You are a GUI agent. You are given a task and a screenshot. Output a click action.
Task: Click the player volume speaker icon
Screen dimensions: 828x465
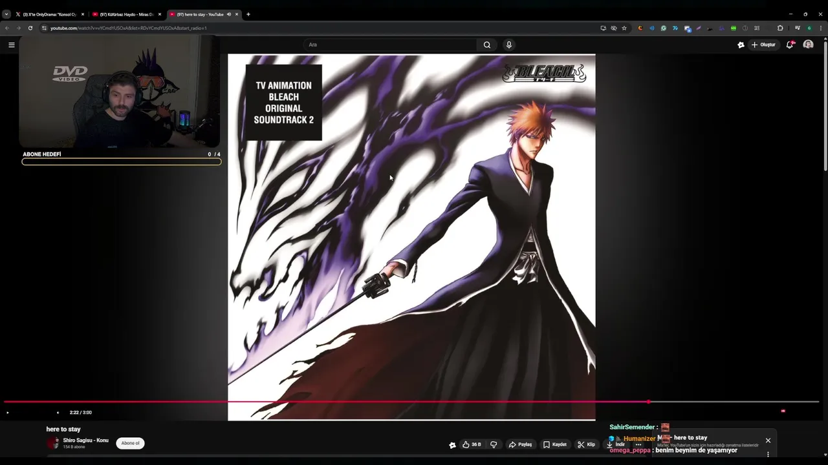point(58,413)
